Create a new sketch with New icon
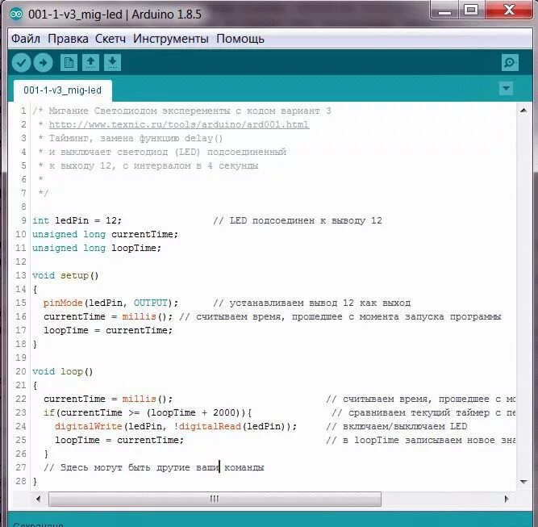 [x=69, y=63]
